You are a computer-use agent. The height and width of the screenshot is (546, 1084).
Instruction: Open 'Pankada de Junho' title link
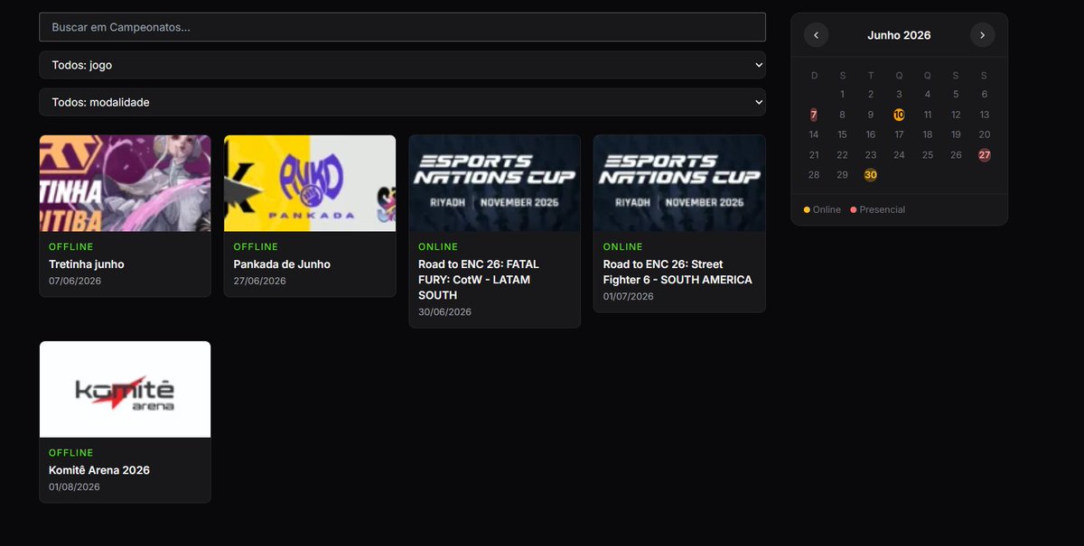[282, 264]
